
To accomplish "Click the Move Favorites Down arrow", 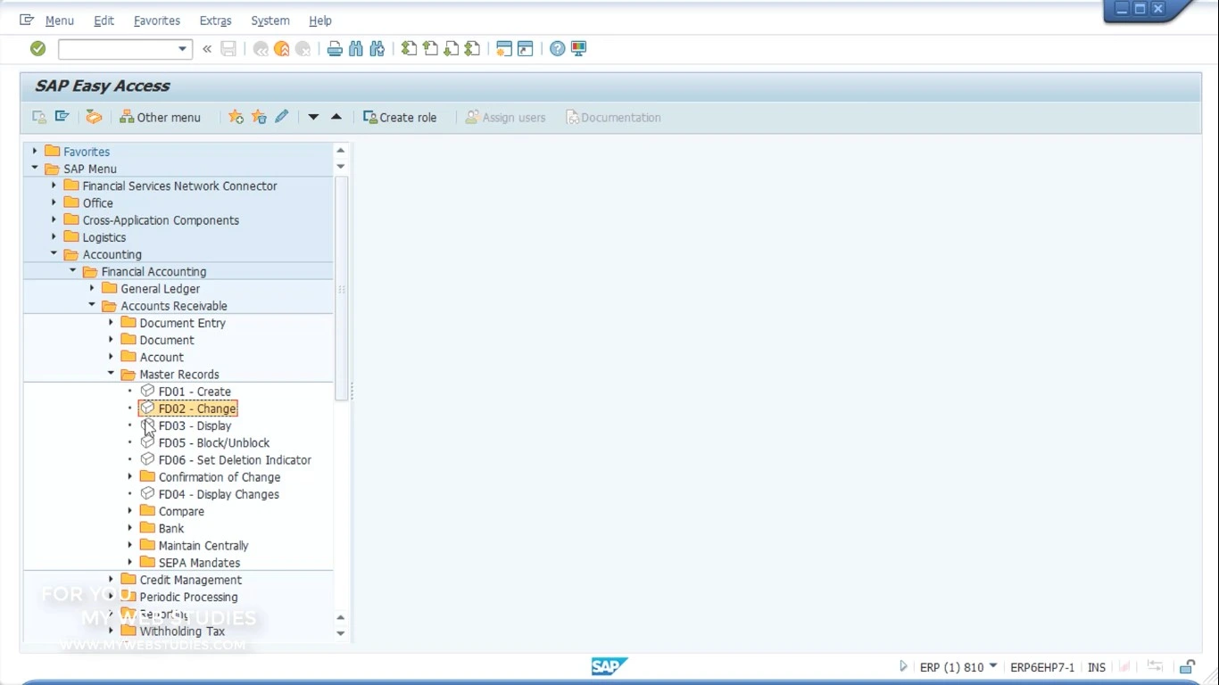I will point(313,117).
